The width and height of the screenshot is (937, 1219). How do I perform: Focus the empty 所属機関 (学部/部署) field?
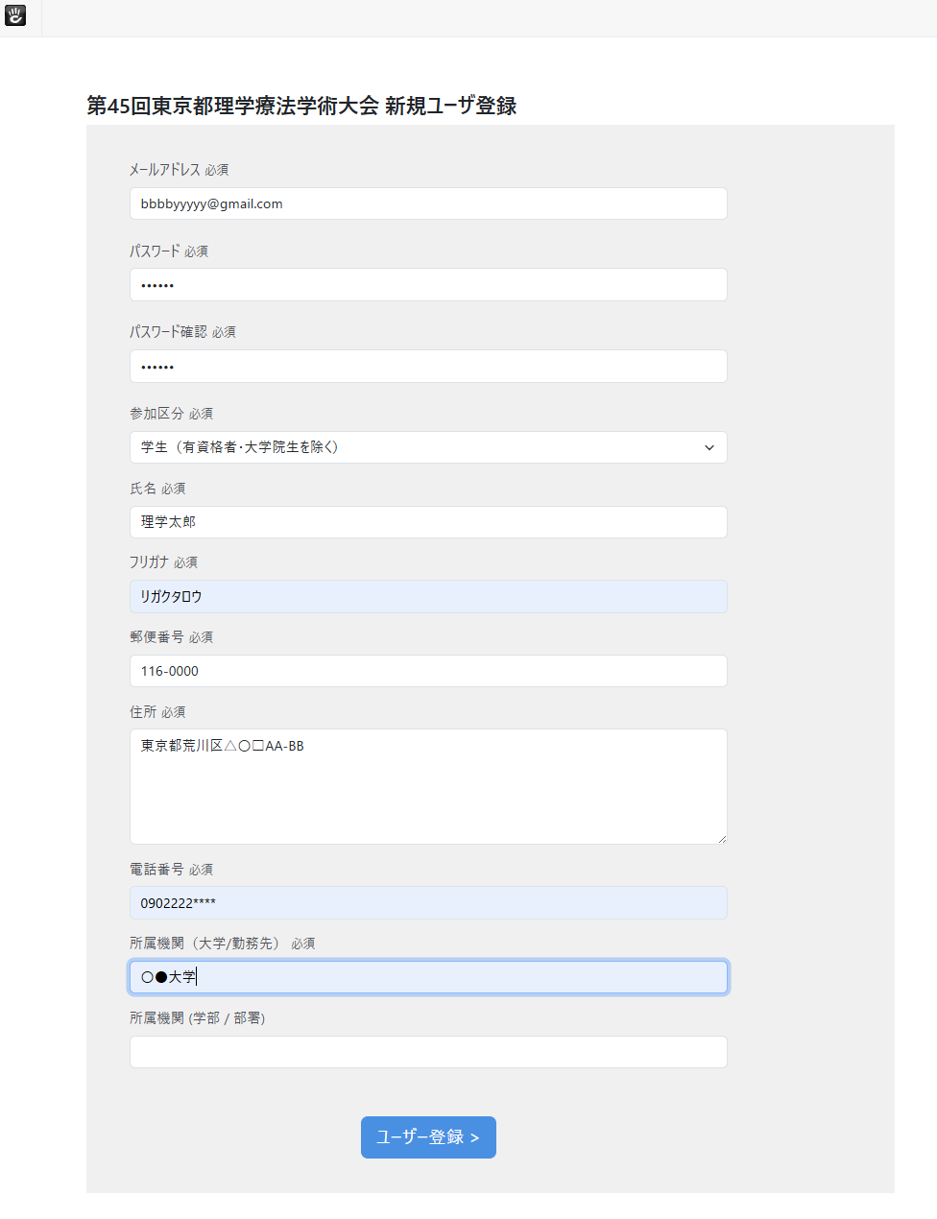tap(428, 1052)
